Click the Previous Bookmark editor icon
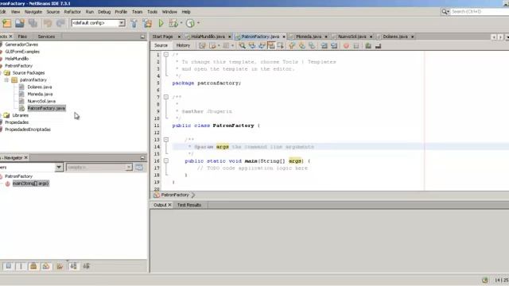509x286 pixels. 292,46
